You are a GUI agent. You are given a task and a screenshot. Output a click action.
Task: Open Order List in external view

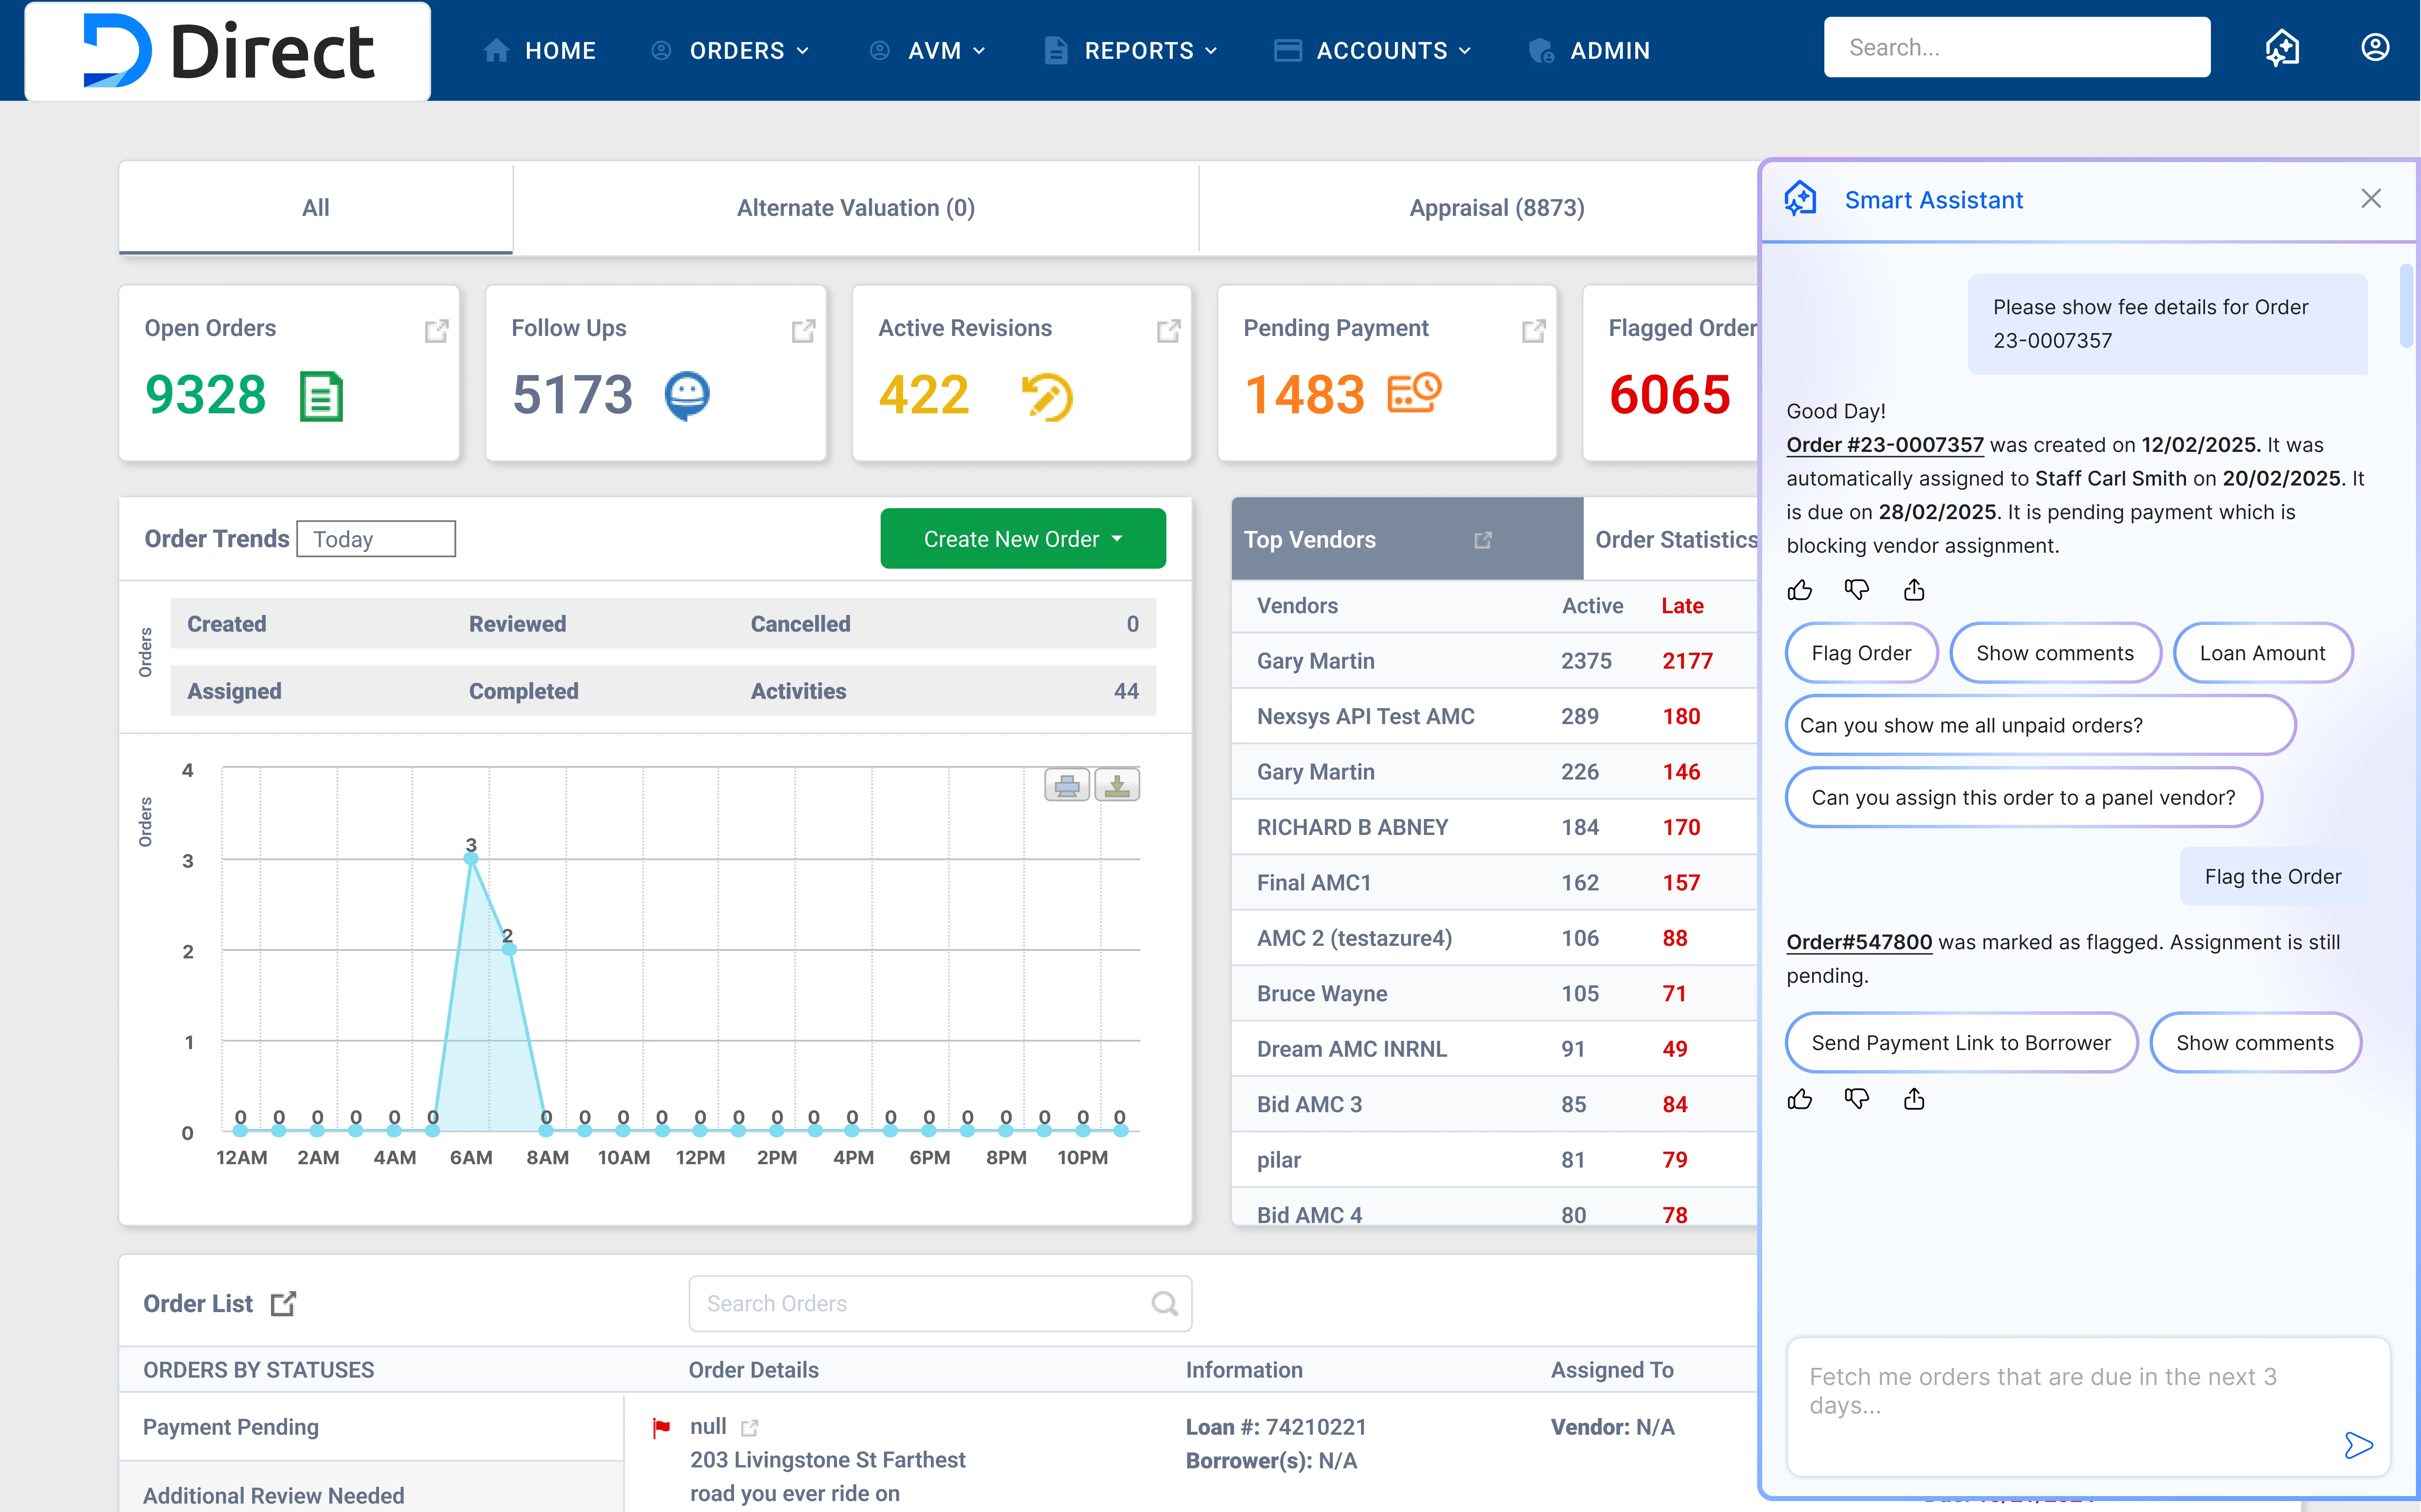pos(284,1304)
